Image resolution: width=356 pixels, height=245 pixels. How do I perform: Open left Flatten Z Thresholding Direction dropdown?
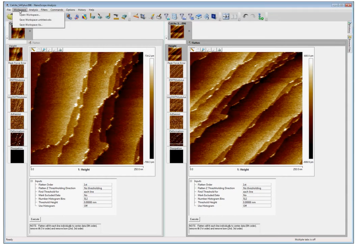(x=97, y=188)
